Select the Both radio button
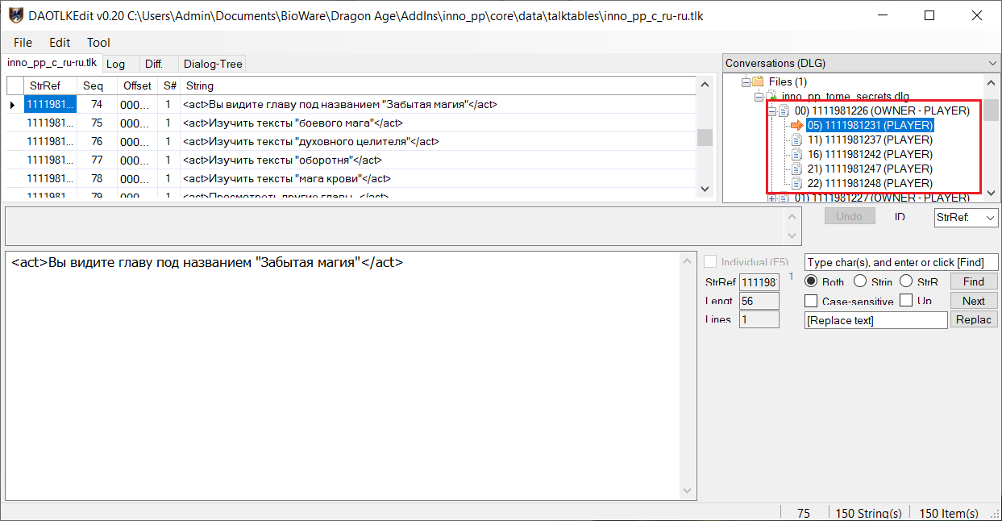Viewport: 1002px width, 521px height. pyautogui.click(x=812, y=281)
